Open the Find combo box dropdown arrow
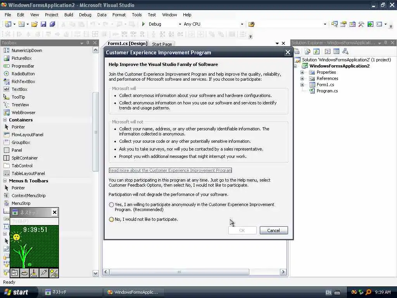This screenshot has width=397, height=298. pos(325,24)
